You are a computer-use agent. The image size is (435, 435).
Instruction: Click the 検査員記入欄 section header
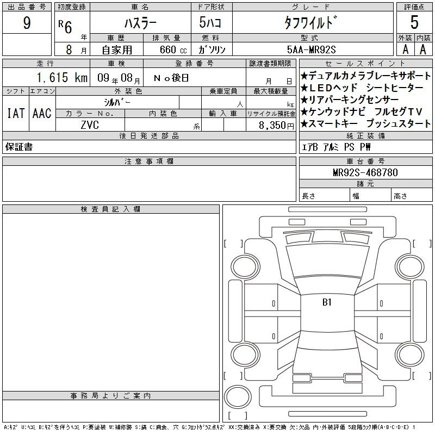click(x=111, y=209)
